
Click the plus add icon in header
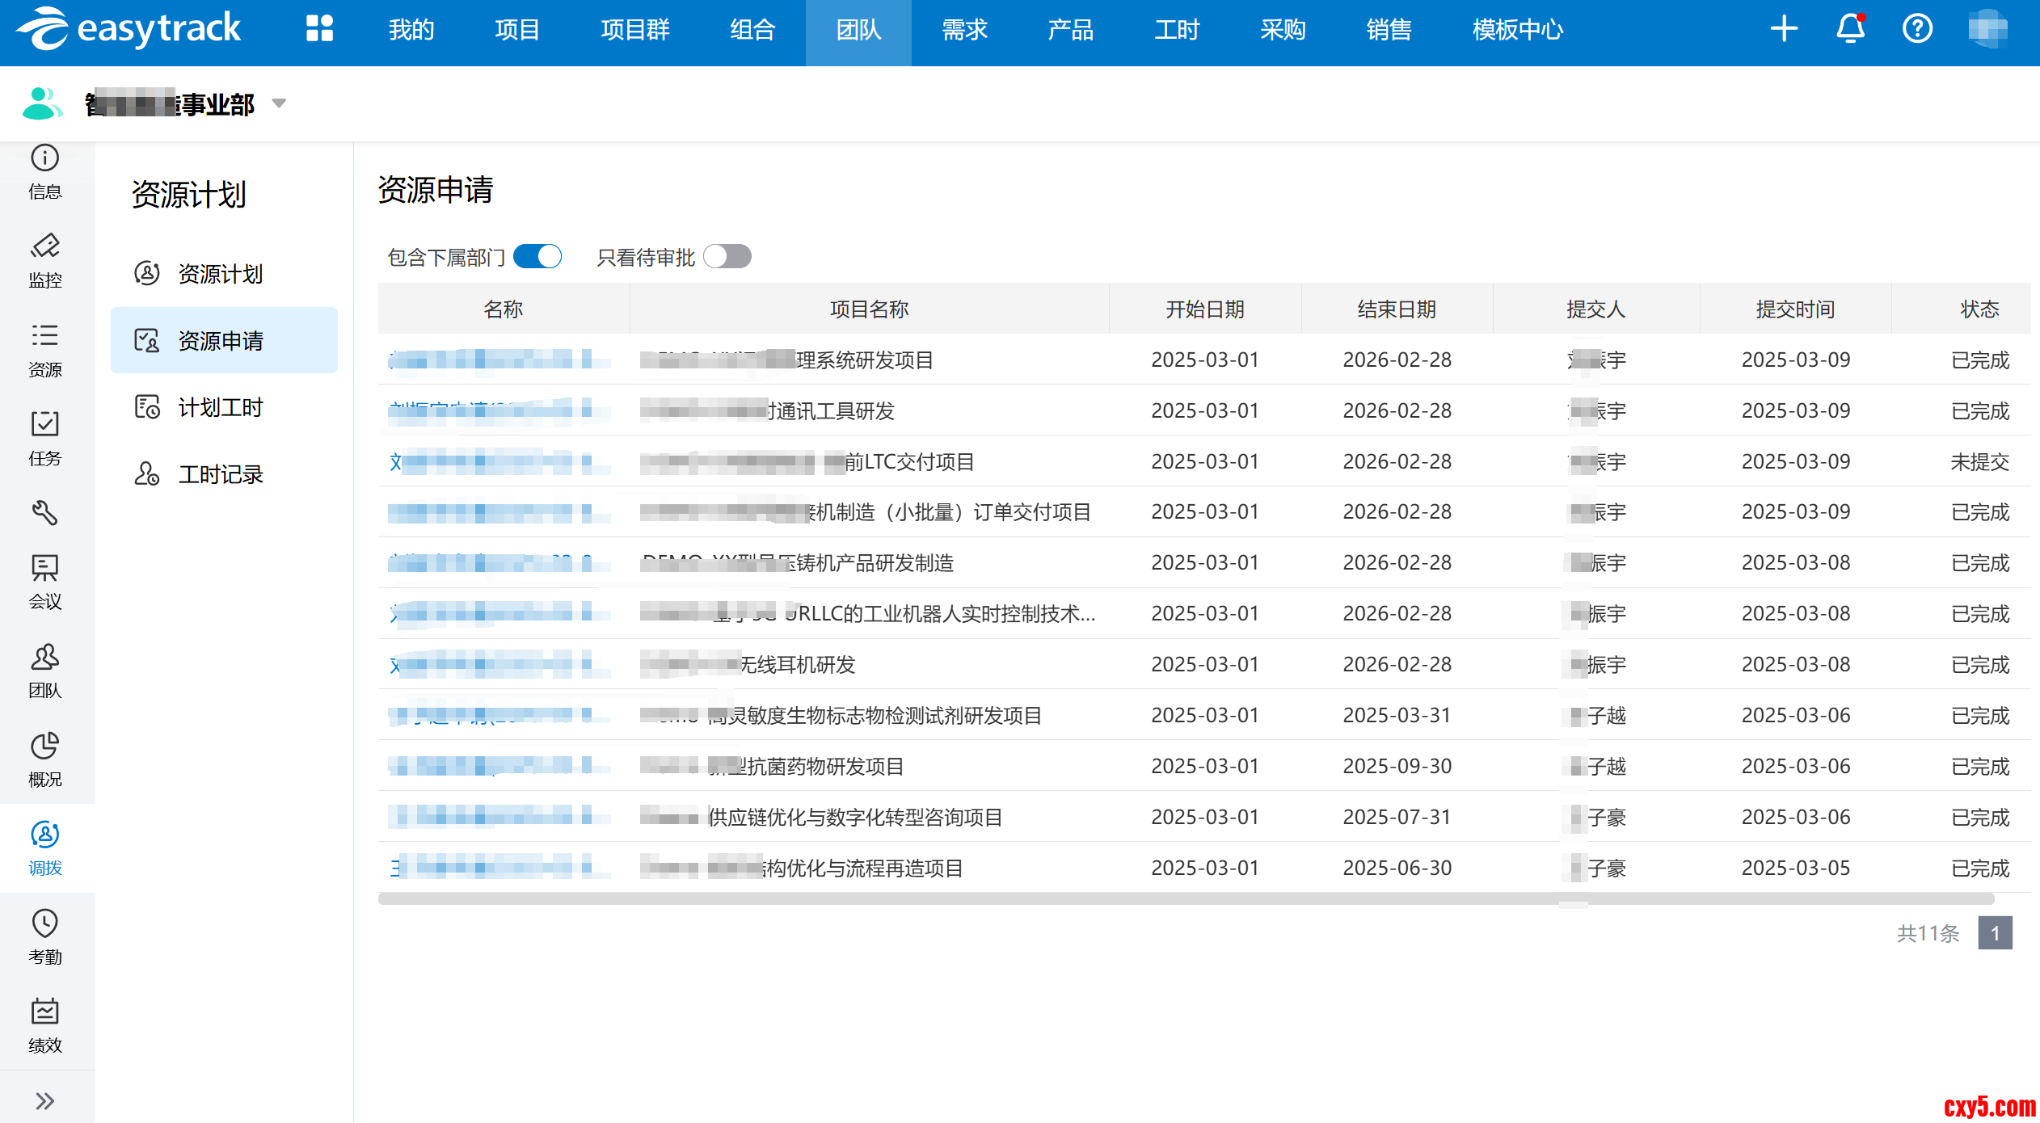[1784, 29]
